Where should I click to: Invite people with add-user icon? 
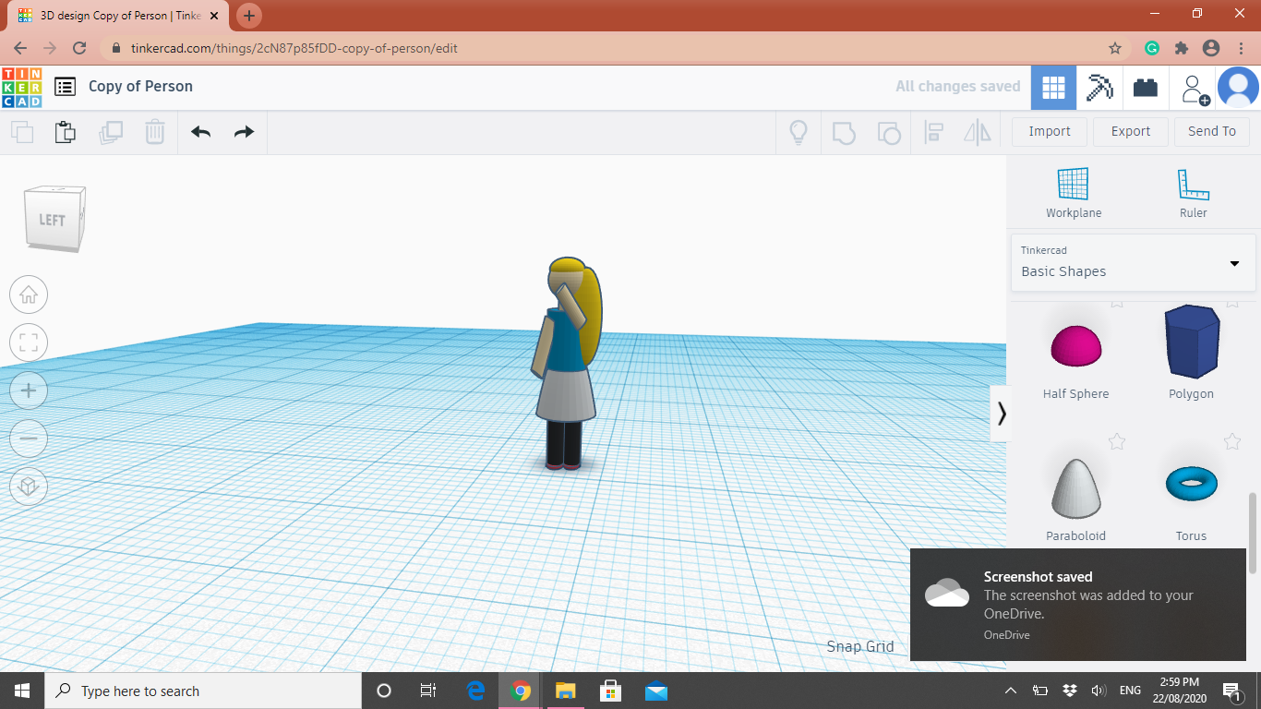[x=1195, y=90]
